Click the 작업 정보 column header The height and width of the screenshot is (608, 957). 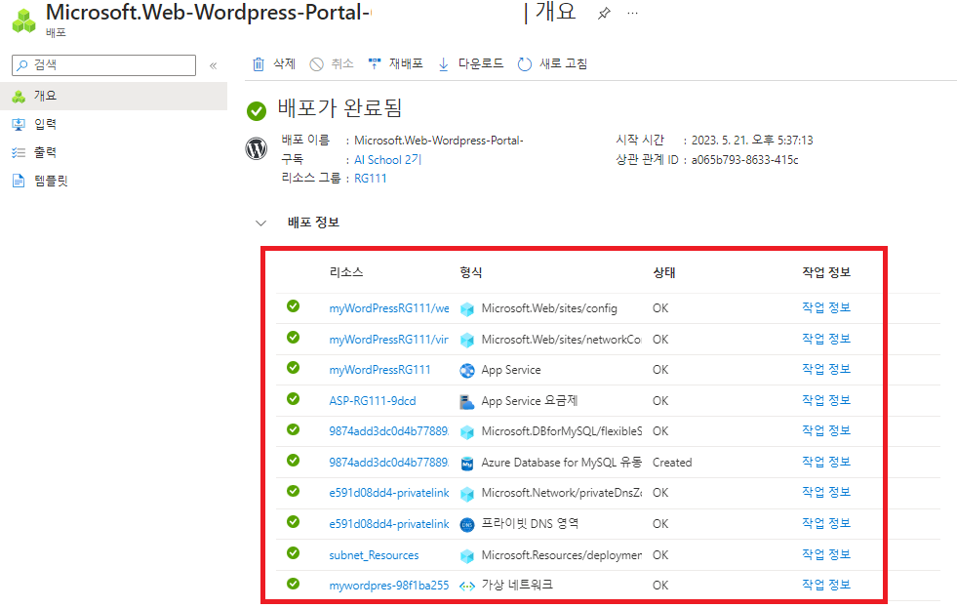click(x=825, y=272)
